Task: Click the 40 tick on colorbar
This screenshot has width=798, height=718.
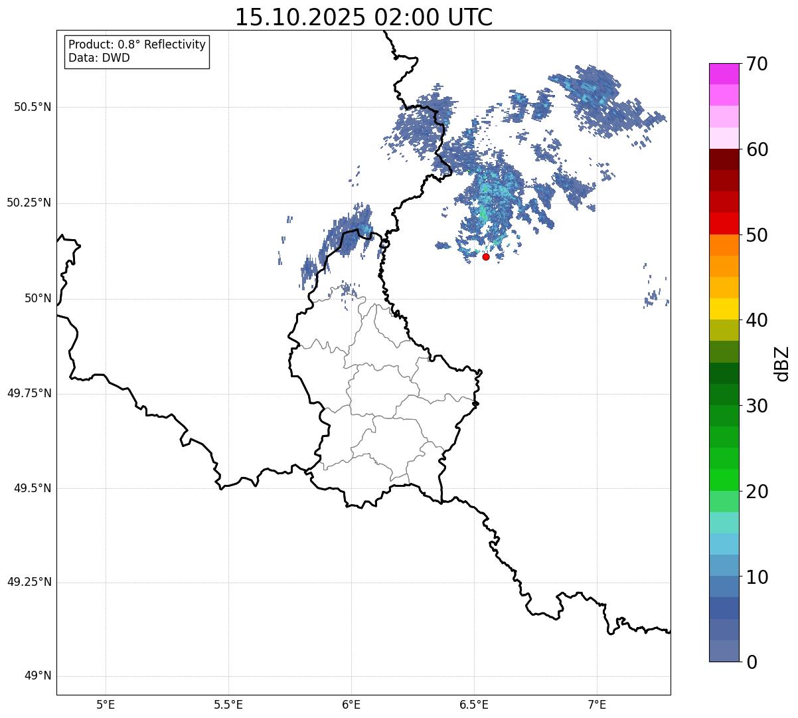Action: pos(757,320)
